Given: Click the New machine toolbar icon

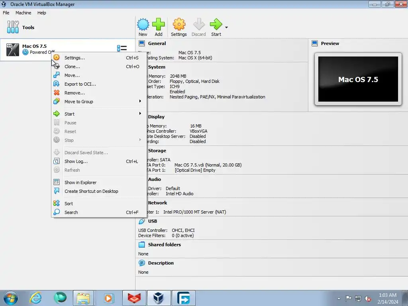Looking at the screenshot, I should point(143,25).
